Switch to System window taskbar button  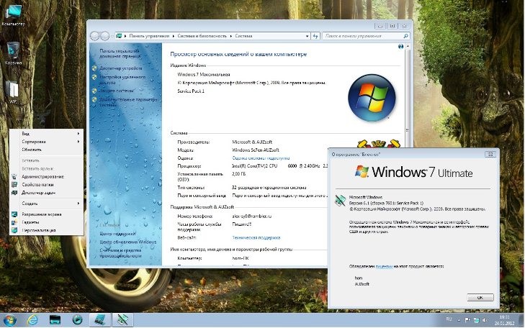click(100, 320)
